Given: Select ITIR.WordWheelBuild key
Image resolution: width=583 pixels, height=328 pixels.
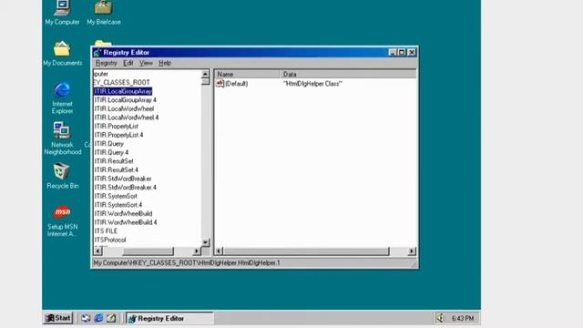Looking at the screenshot, I should point(124,213).
